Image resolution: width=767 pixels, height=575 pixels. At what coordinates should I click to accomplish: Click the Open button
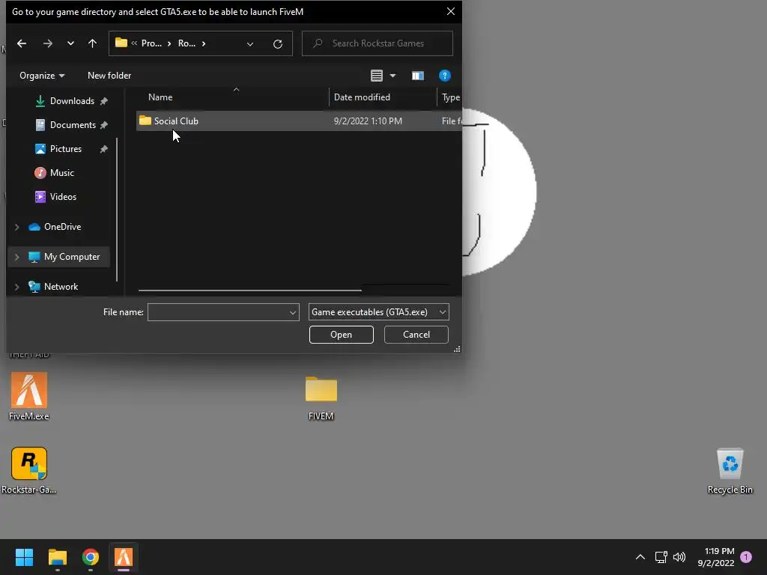click(x=342, y=335)
